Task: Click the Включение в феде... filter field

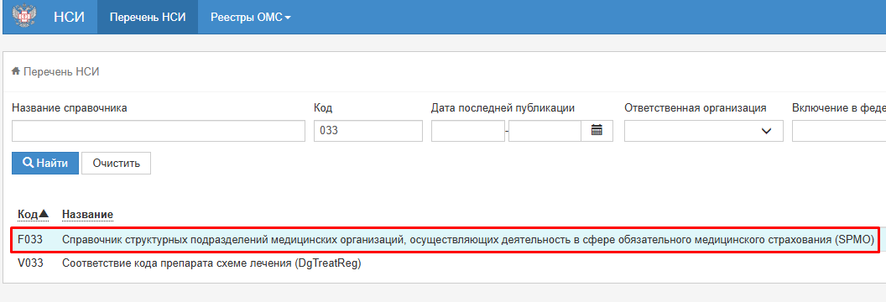Action: point(839,130)
